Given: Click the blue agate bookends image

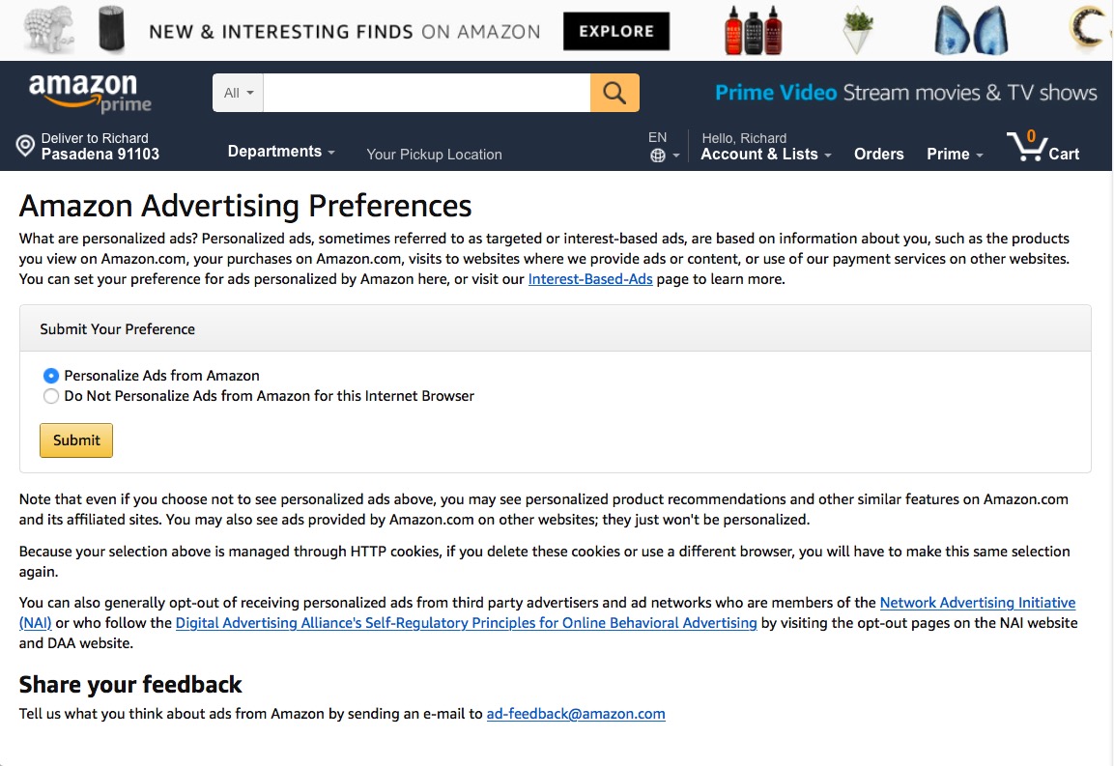Looking at the screenshot, I should [x=970, y=31].
